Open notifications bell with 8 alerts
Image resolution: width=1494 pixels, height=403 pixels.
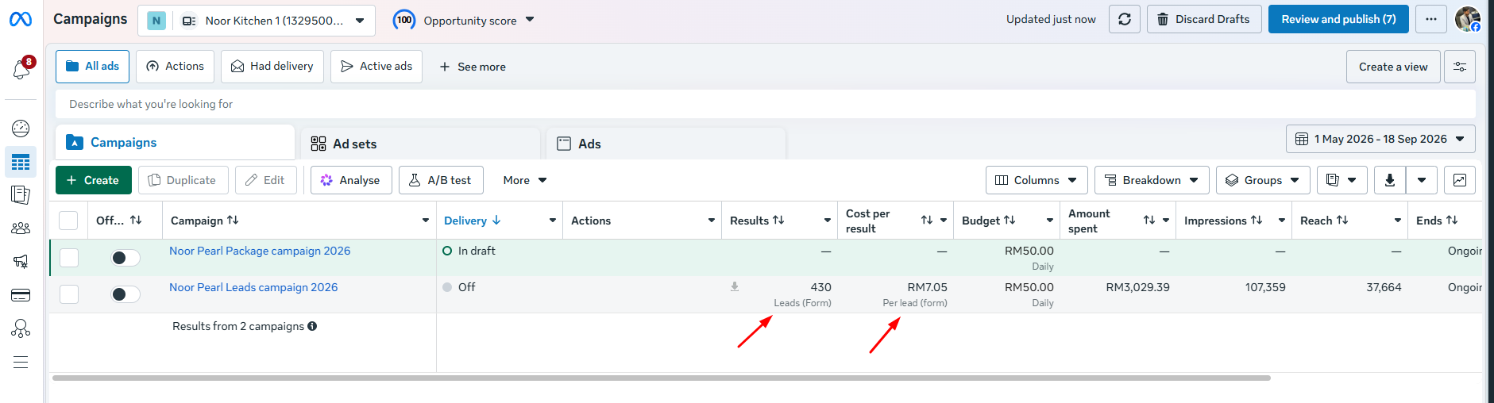point(21,69)
